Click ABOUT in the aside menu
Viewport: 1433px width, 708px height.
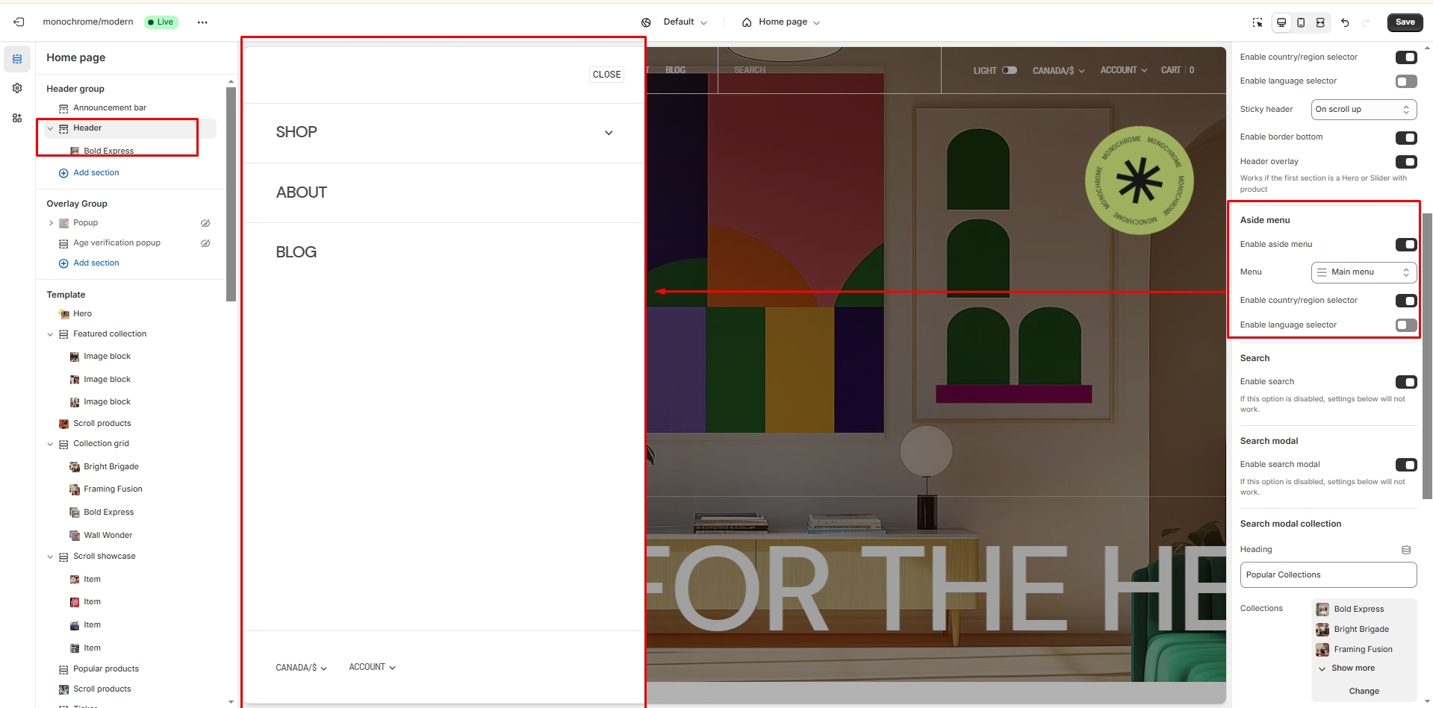tap(302, 192)
